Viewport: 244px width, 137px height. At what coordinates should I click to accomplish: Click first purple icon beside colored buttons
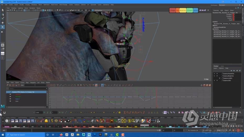200,10
